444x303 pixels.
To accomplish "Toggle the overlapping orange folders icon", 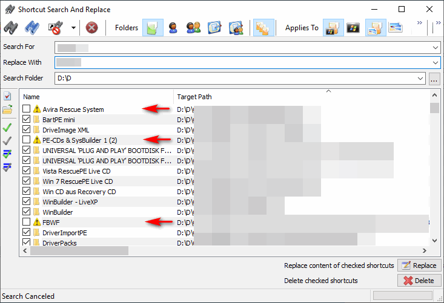I will (263, 28).
